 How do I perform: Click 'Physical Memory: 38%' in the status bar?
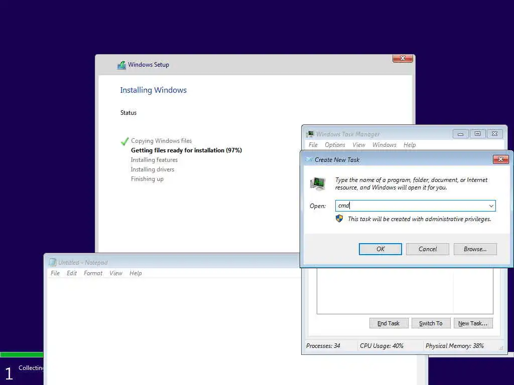pos(454,346)
